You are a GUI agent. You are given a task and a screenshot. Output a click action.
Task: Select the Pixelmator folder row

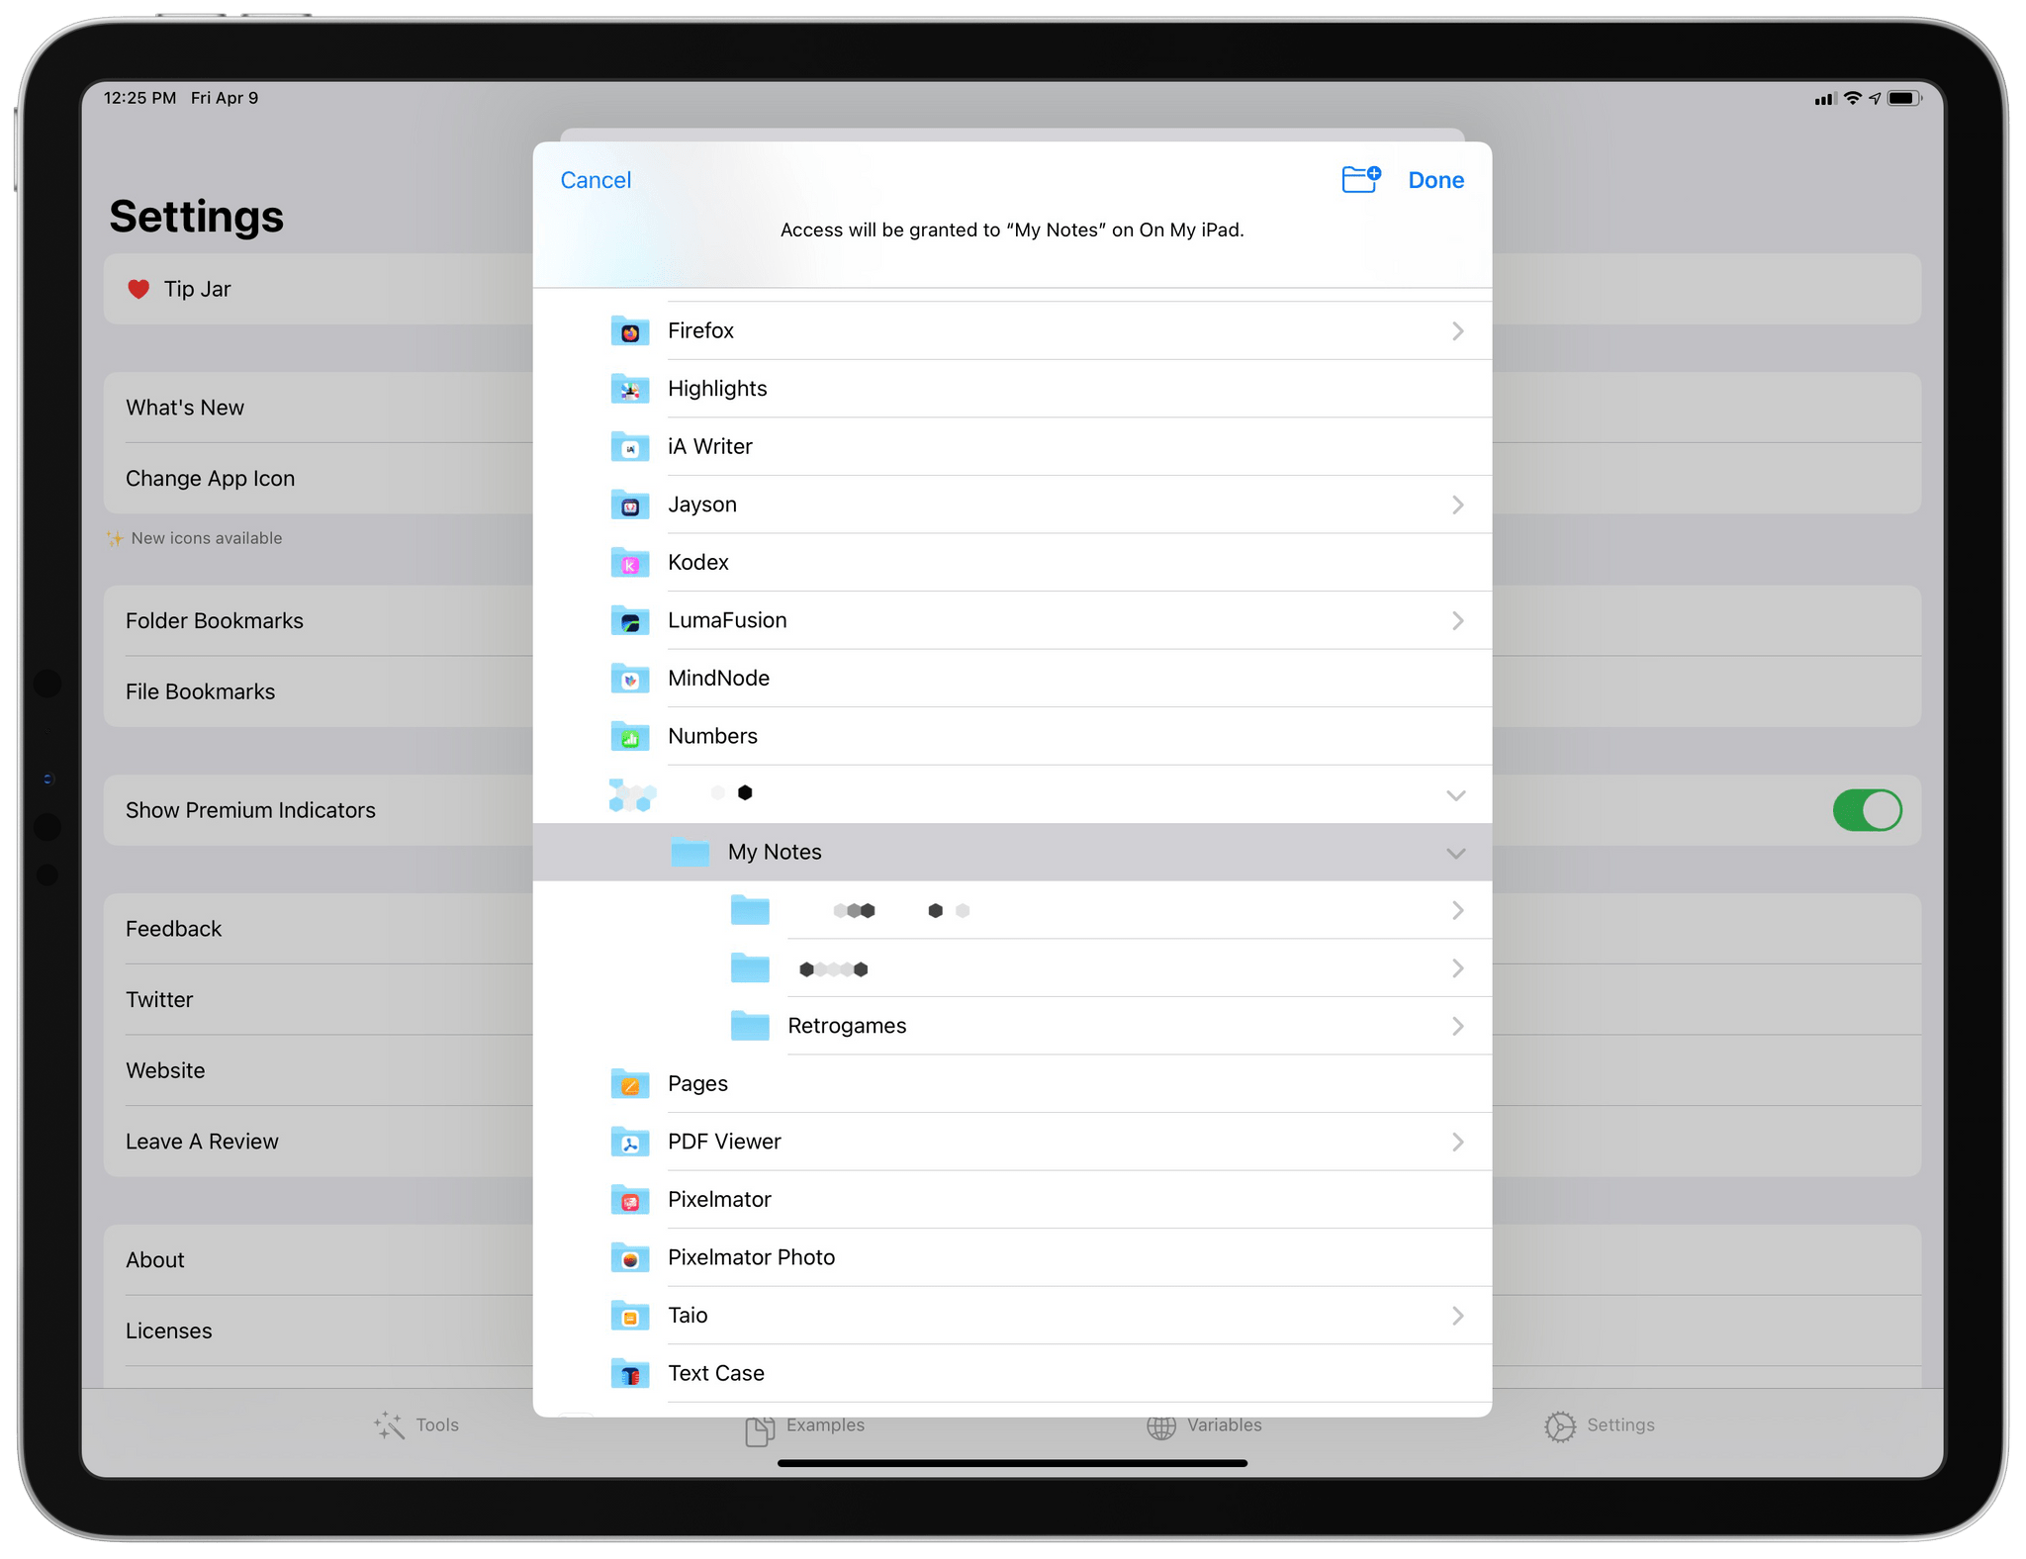coord(1012,1200)
